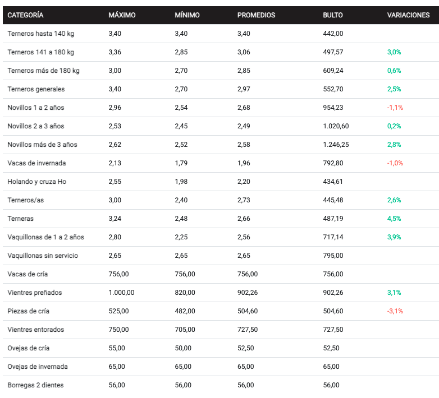439x398 pixels.
Task: Click the PROMEDIOS column header
Action: tap(256, 15)
